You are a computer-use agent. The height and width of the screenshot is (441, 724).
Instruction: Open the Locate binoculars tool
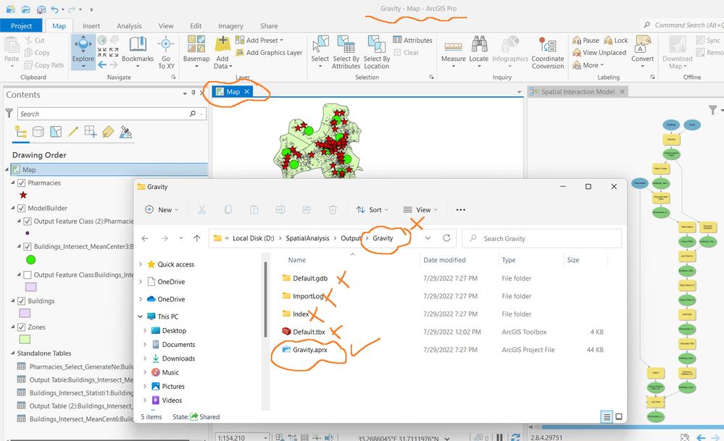tap(479, 51)
